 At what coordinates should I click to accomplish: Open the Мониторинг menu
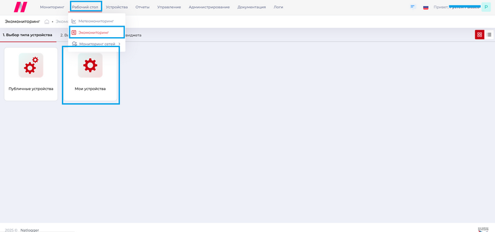coord(52,7)
